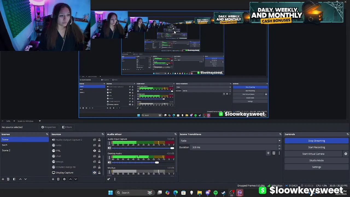Show the emojis source
350x197 pixels.
95,162
